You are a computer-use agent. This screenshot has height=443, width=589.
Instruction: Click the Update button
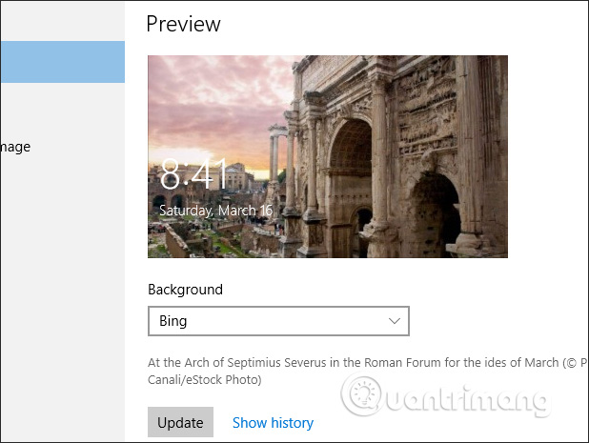coord(180,422)
